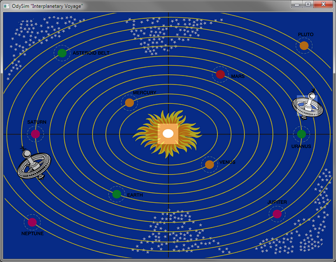Viewport: 336px width, 262px height.
Task: Click the MERCURY label
Action: pyautogui.click(x=145, y=92)
